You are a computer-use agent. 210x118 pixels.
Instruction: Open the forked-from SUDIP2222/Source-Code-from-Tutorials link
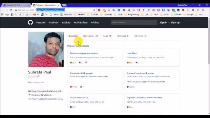[x=154, y=76]
